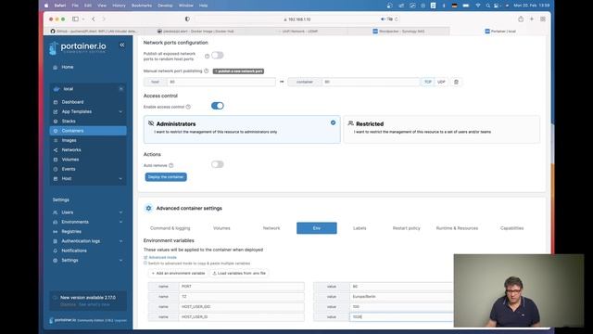Tick the advanced mode copy-paste checkbox
593x334 pixels.
point(145,263)
